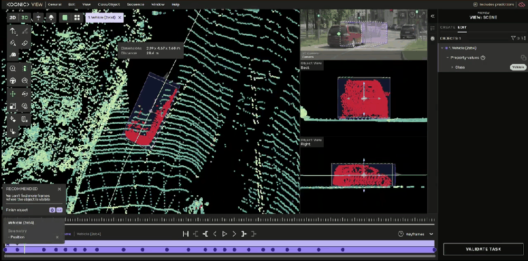Expand the Class property row

(452, 67)
